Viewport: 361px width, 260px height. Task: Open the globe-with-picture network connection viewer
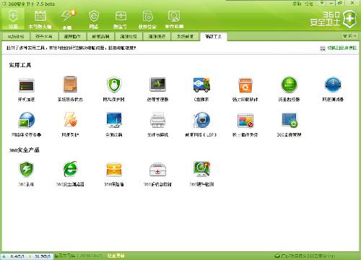[x=27, y=124]
